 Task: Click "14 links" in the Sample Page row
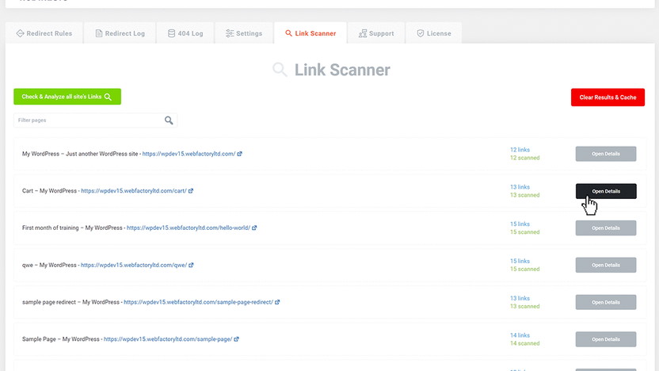(x=520, y=335)
